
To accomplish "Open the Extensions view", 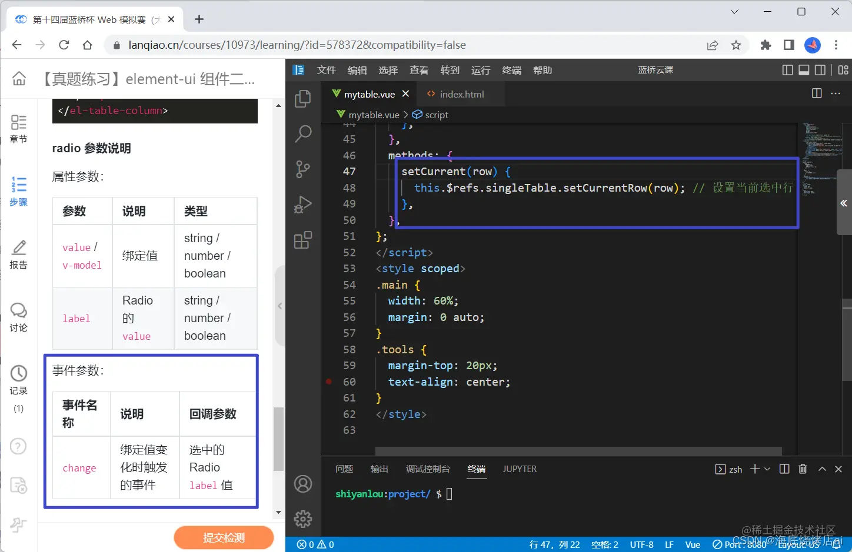I will coord(302,240).
